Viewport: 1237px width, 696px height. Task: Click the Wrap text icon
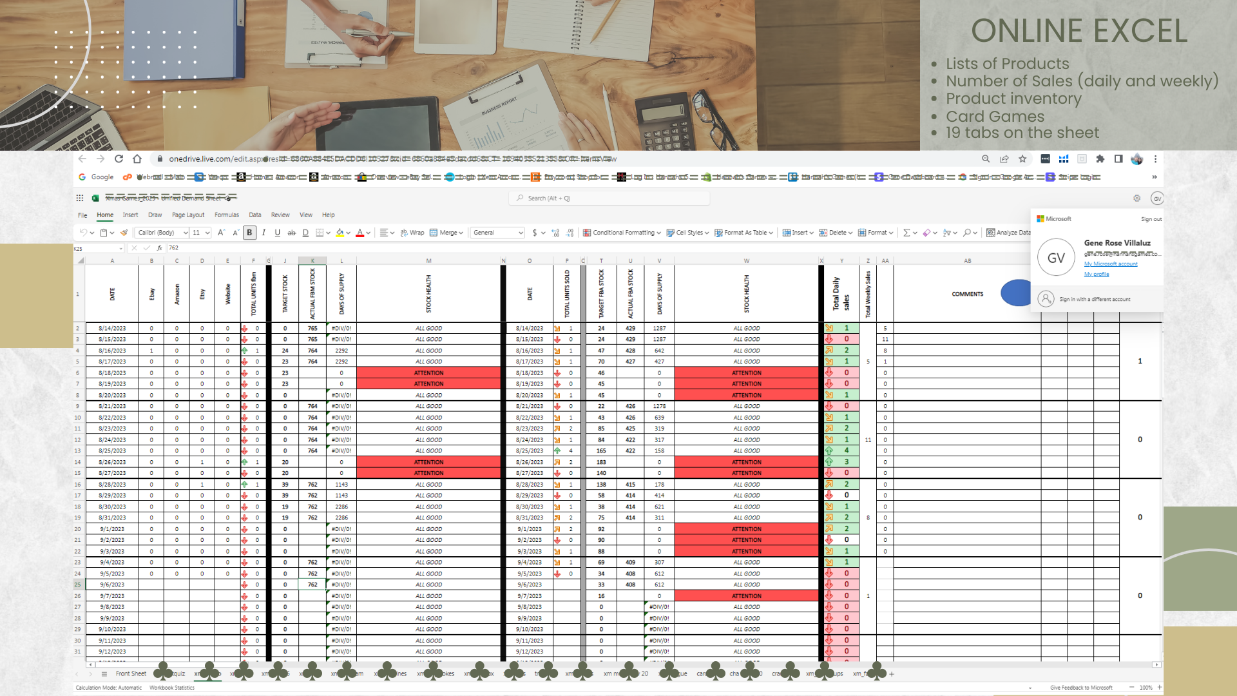[404, 233]
